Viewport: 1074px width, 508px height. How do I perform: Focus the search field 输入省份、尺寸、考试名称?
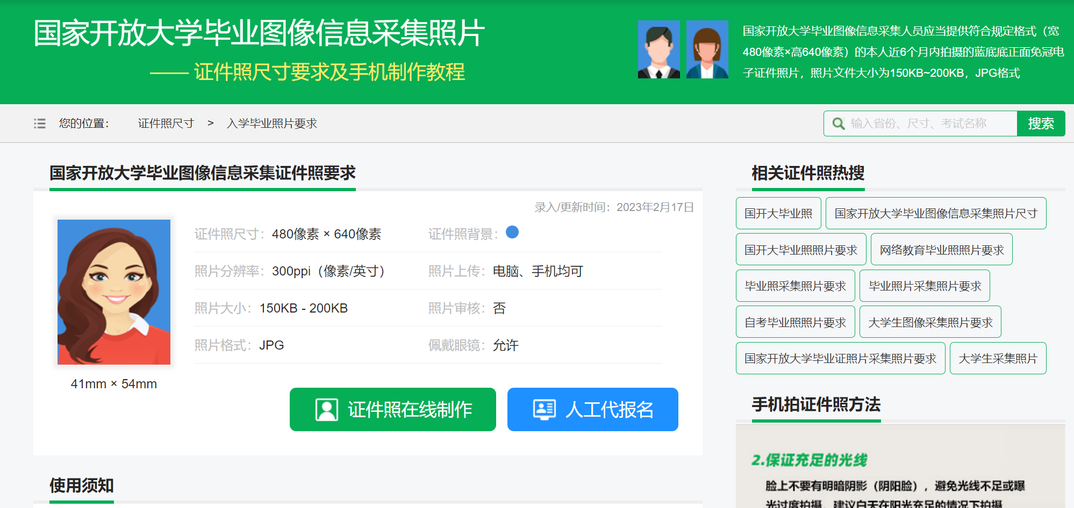click(x=920, y=124)
